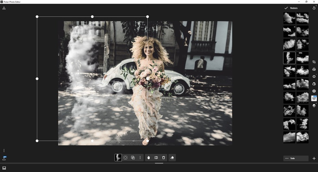Click the Nubes category title
Viewport: 318px width, 172px height.
coord(293,8)
